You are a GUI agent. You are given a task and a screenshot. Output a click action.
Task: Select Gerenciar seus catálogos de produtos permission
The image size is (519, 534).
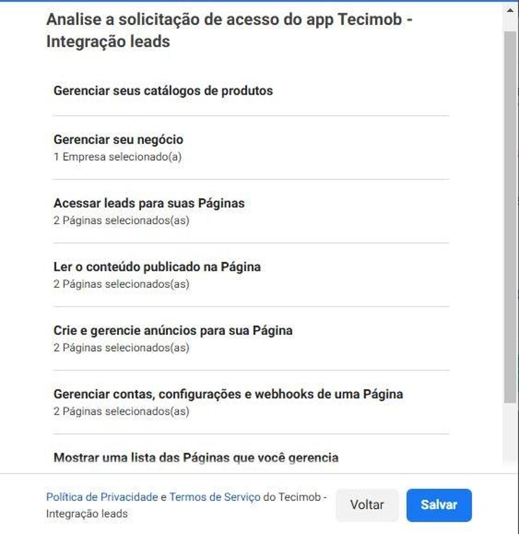tap(163, 91)
